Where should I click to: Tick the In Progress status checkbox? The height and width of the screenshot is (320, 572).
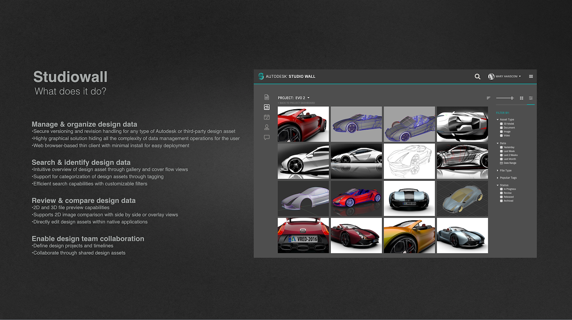501,189
